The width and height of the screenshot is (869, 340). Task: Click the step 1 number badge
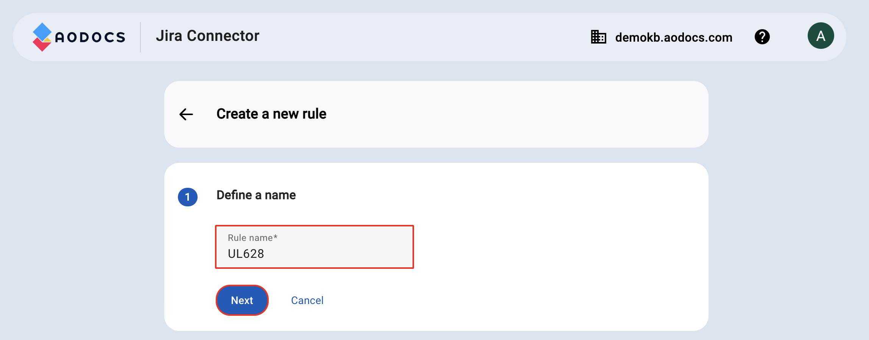(188, 197)
